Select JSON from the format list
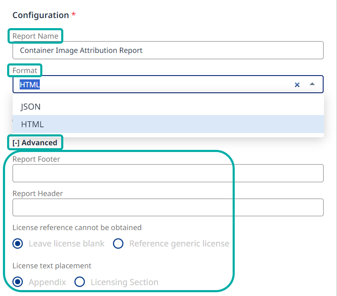Screen dimensions: 337x296 pos(31,107)
